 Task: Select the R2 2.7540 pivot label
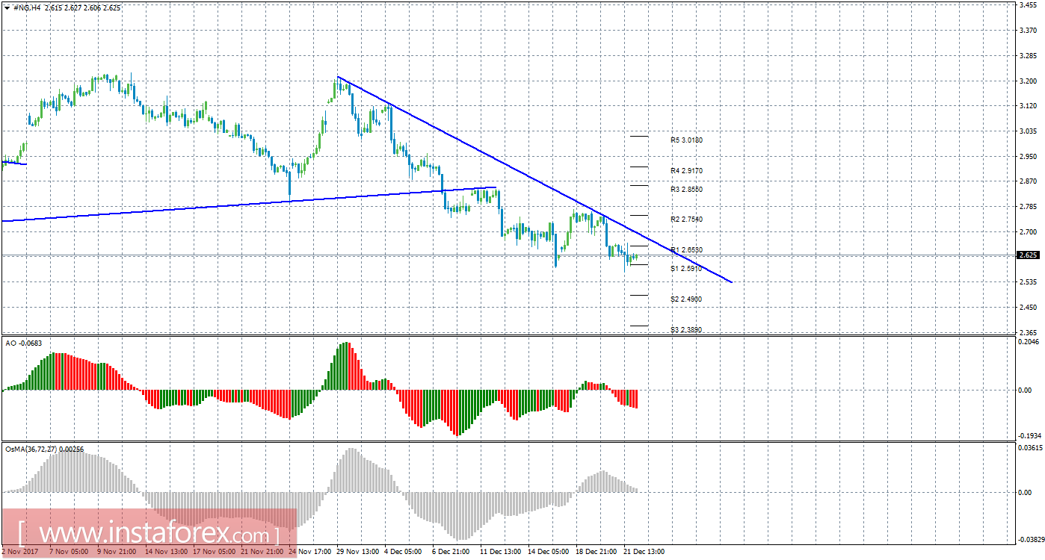click(686, 220)
